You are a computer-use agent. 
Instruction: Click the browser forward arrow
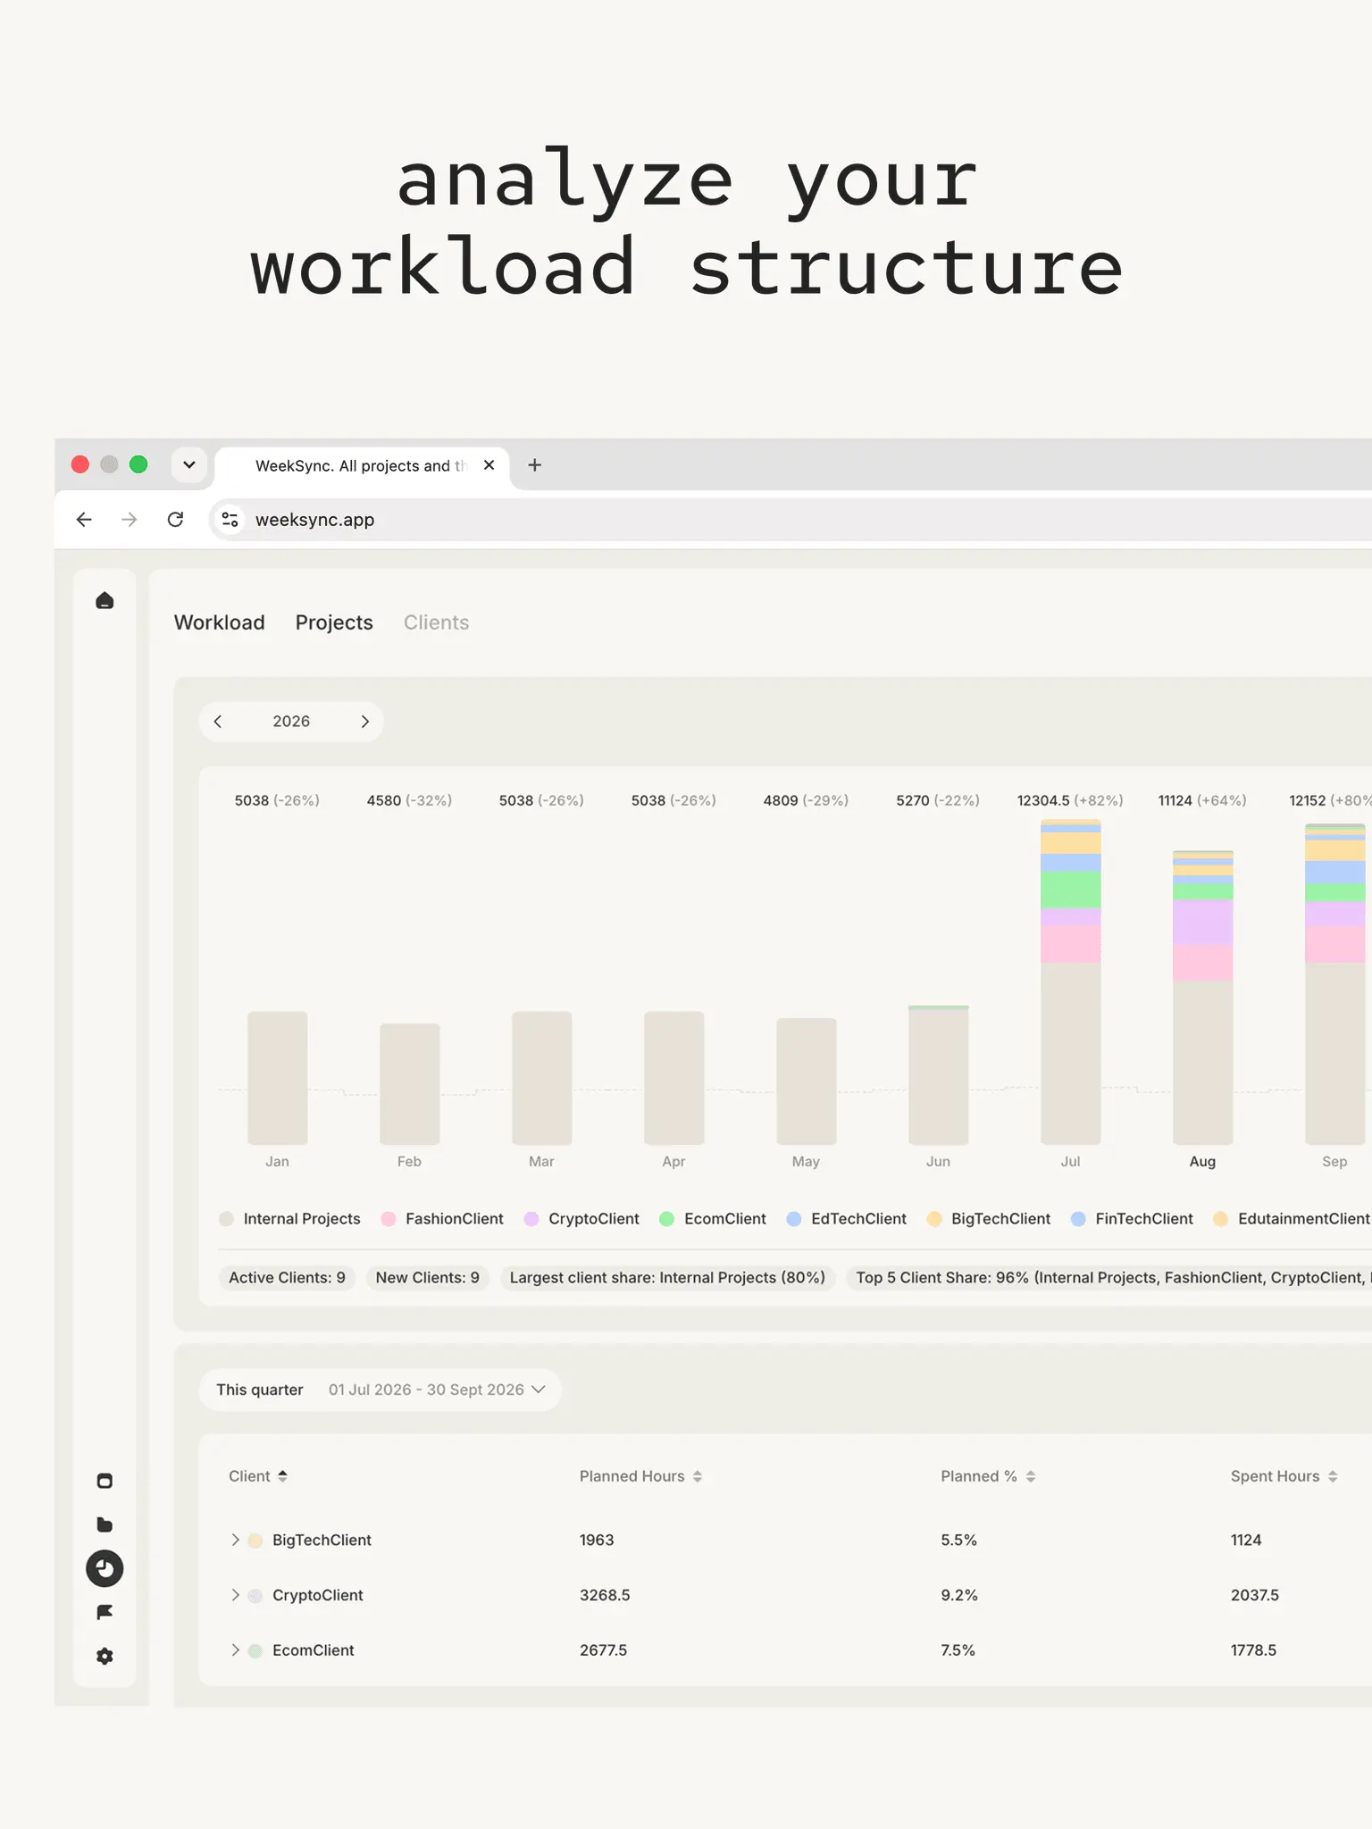pos(130,520)
